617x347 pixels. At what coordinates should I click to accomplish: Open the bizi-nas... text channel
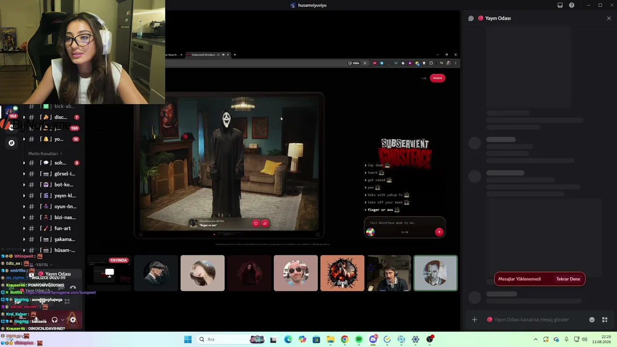point(55,217)
